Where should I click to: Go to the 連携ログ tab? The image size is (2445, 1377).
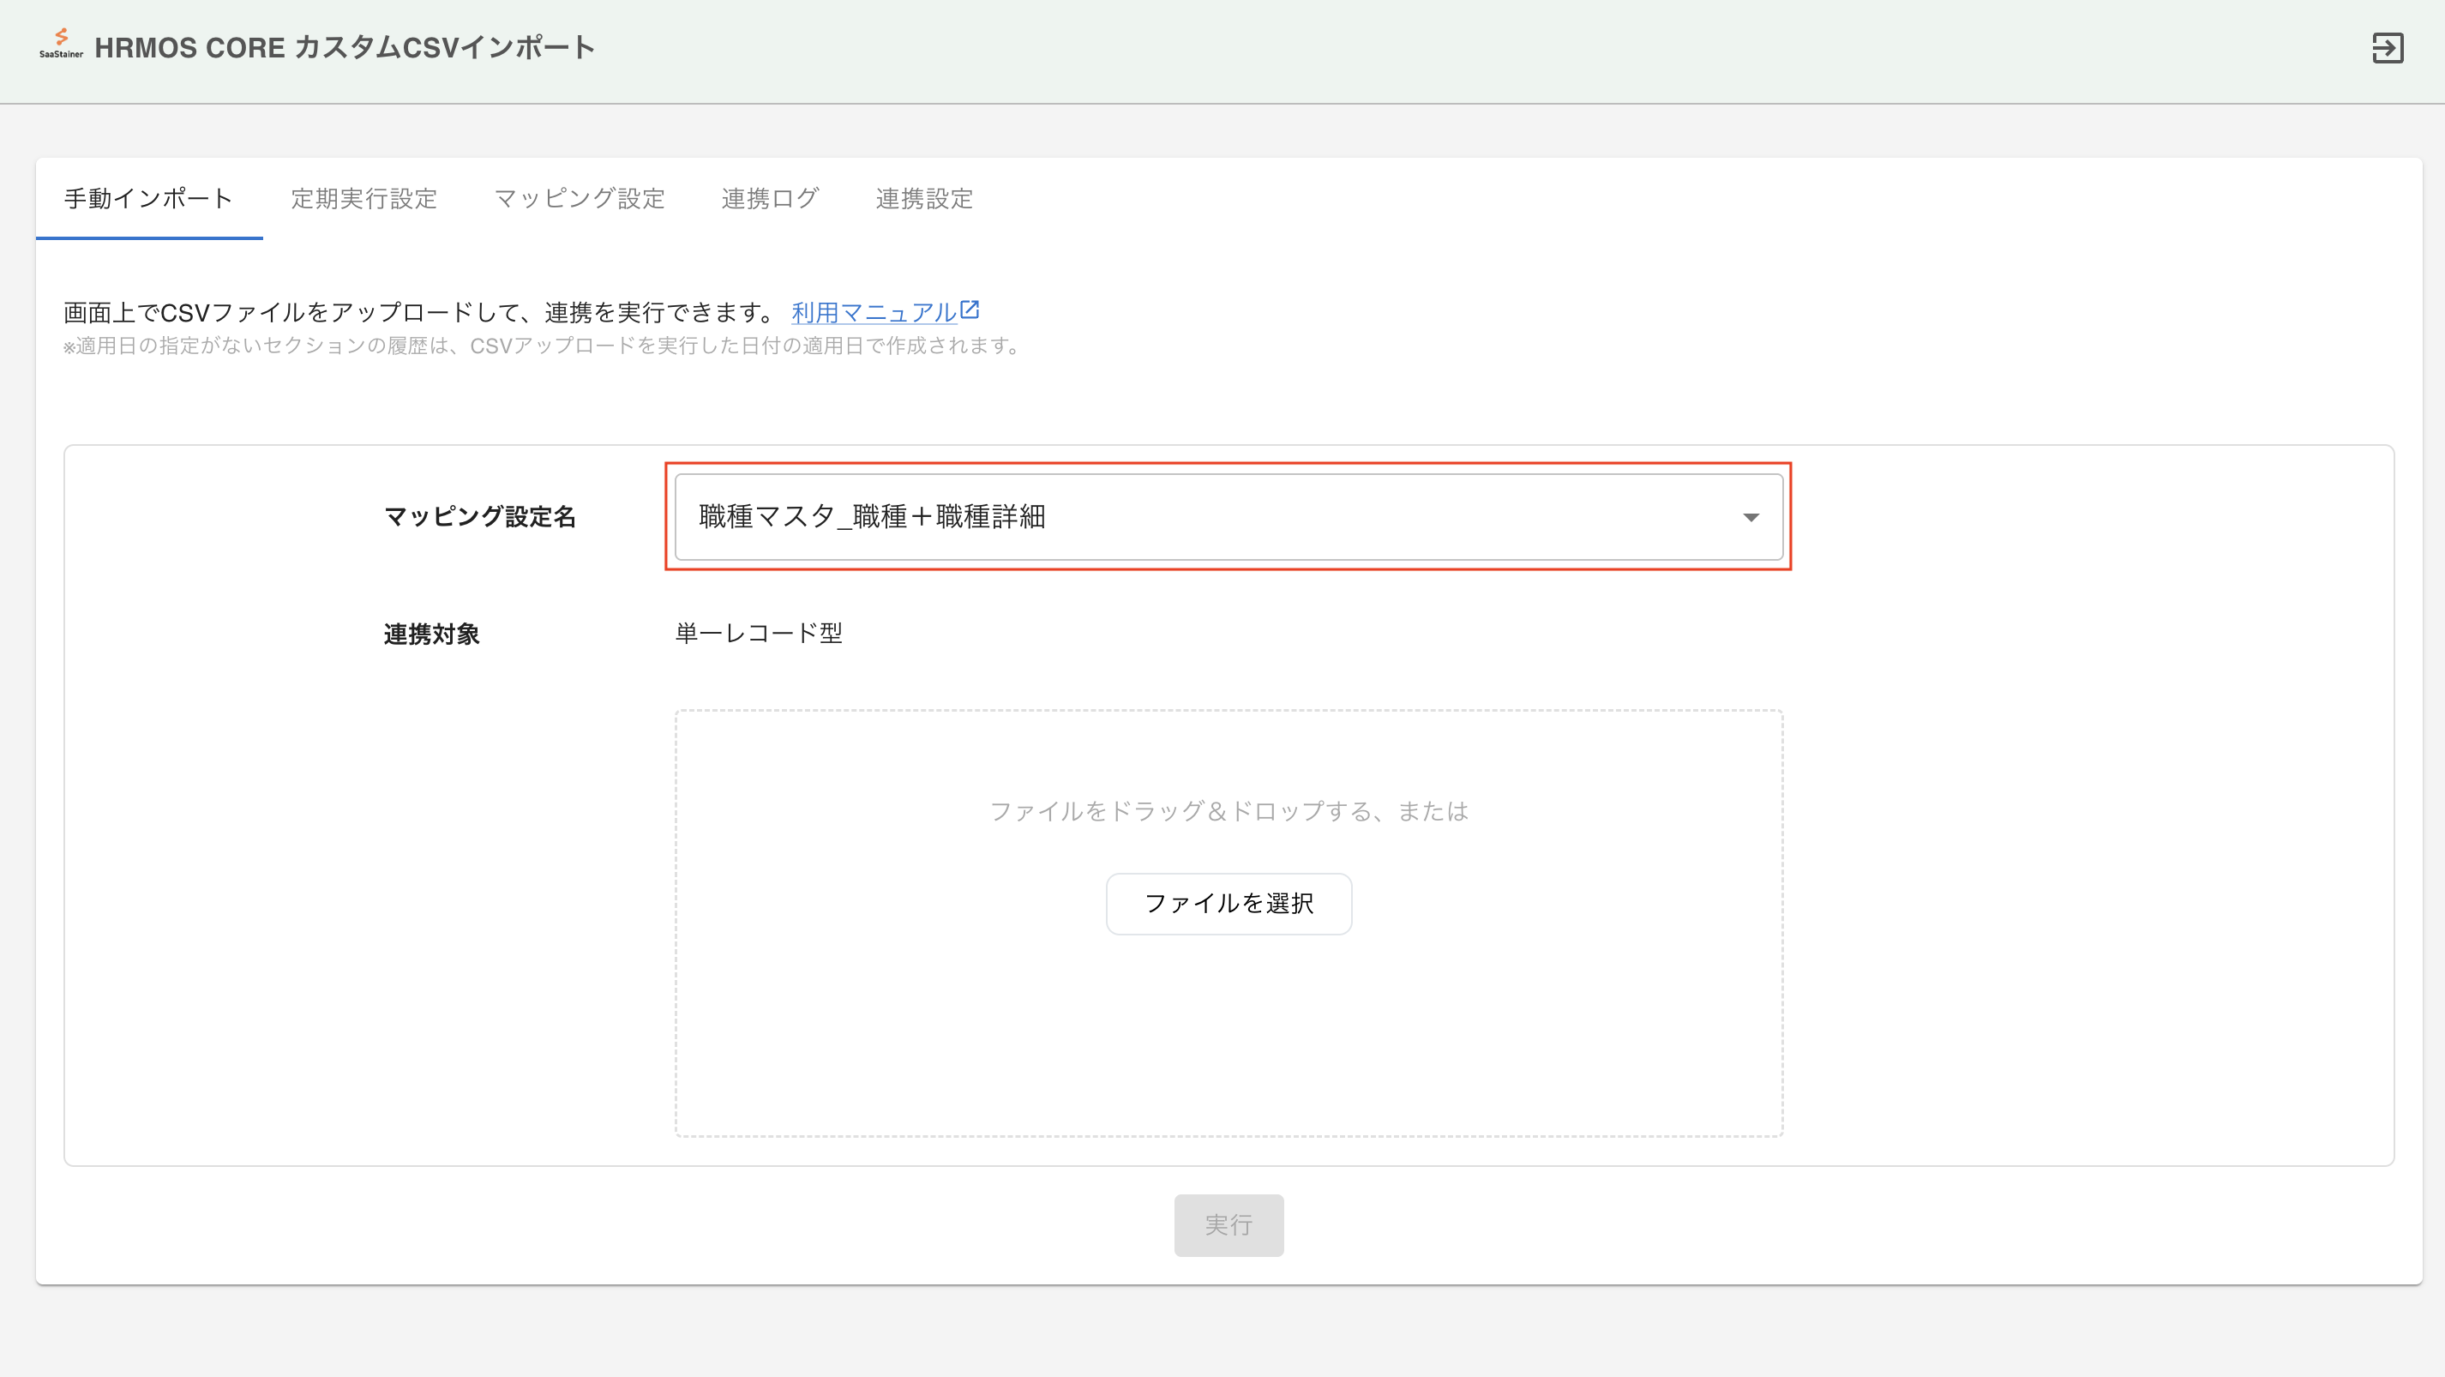click(x=770, y=198)
